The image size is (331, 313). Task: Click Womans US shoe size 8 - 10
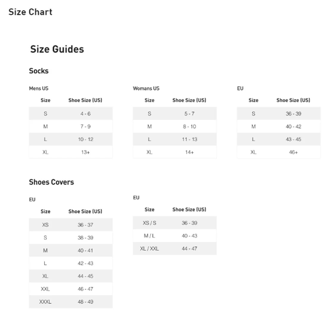click(189, 126)
